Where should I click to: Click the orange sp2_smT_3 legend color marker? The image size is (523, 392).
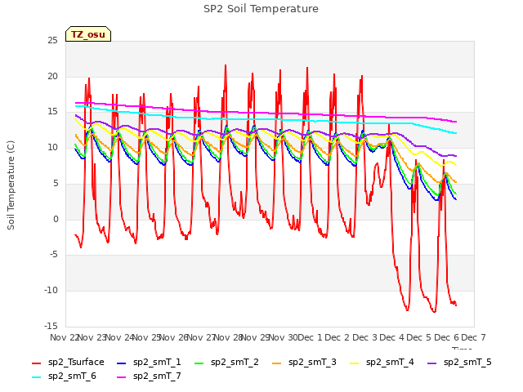point(277,363)
